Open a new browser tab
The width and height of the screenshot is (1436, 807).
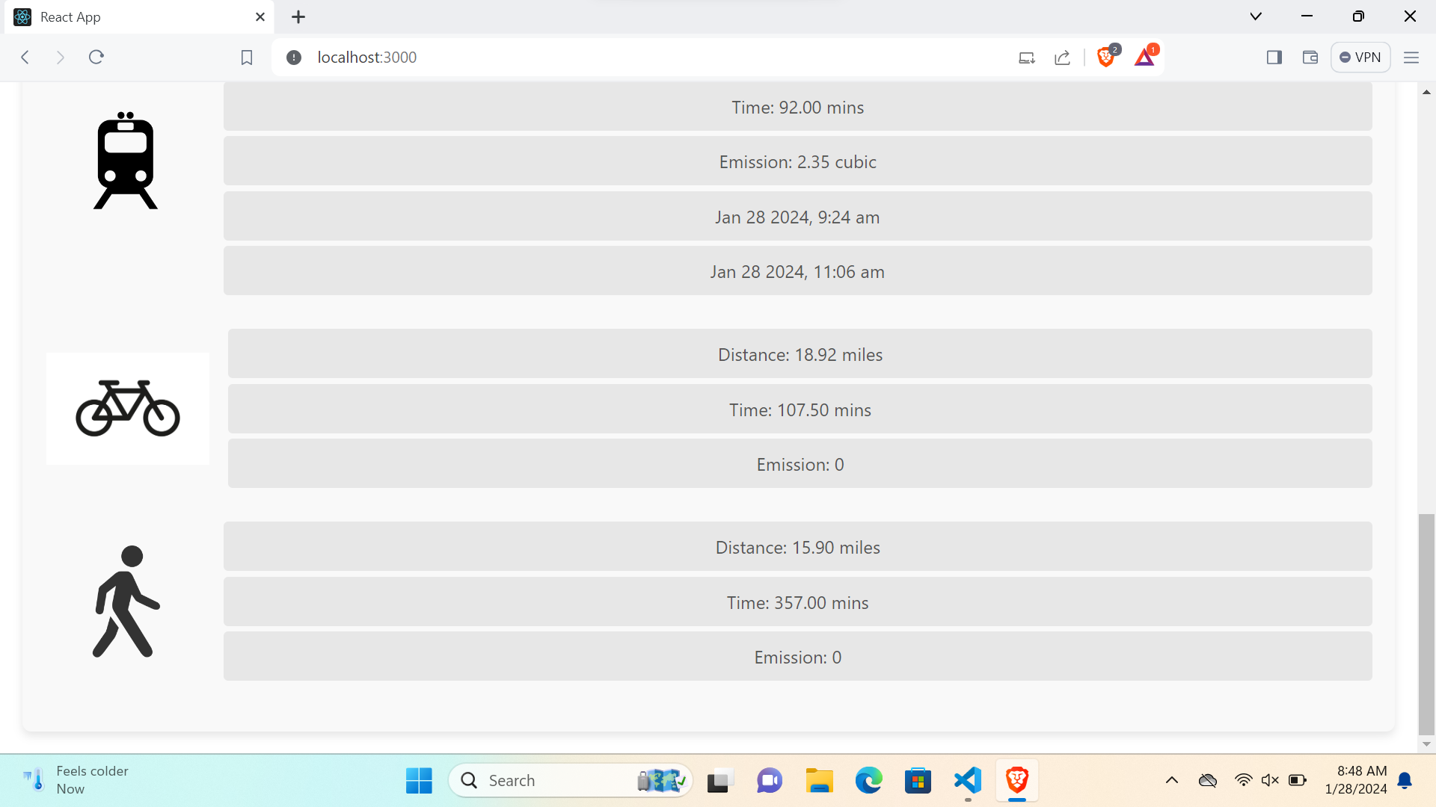pos(298,16)
